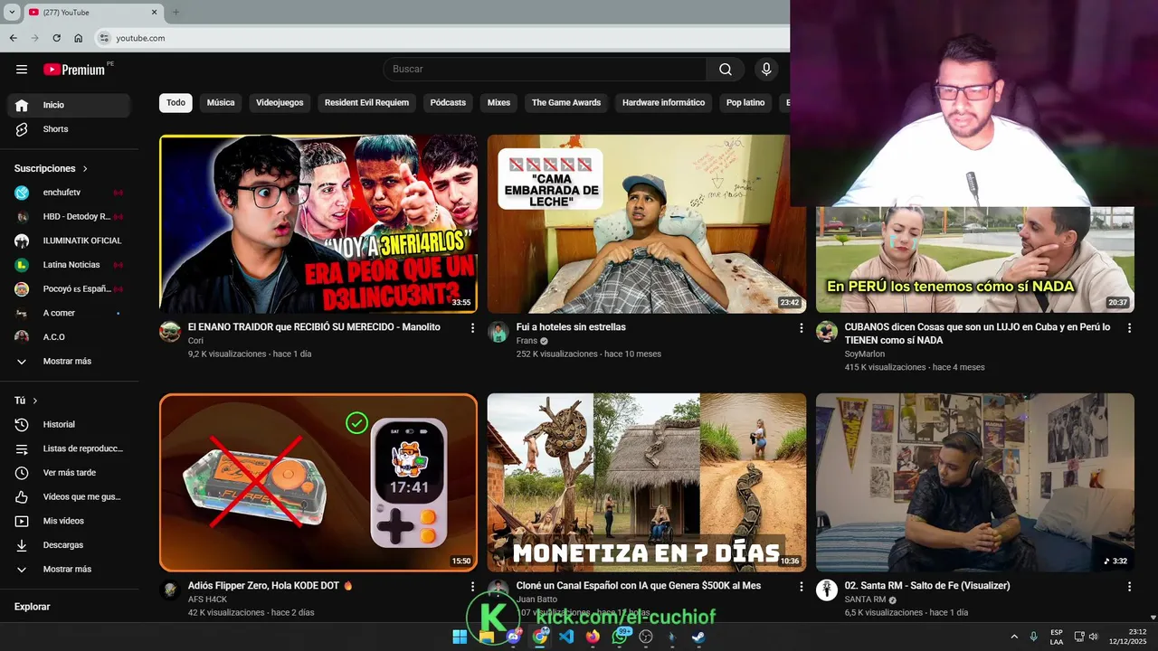Open Steam from the taskbar
The height and width of the screenshot is (651, 1158).
point(698,637)
